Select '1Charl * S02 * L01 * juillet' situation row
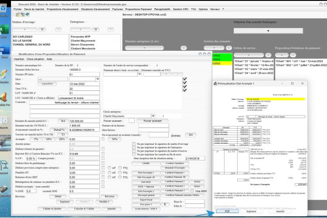 tap(301, 65)
